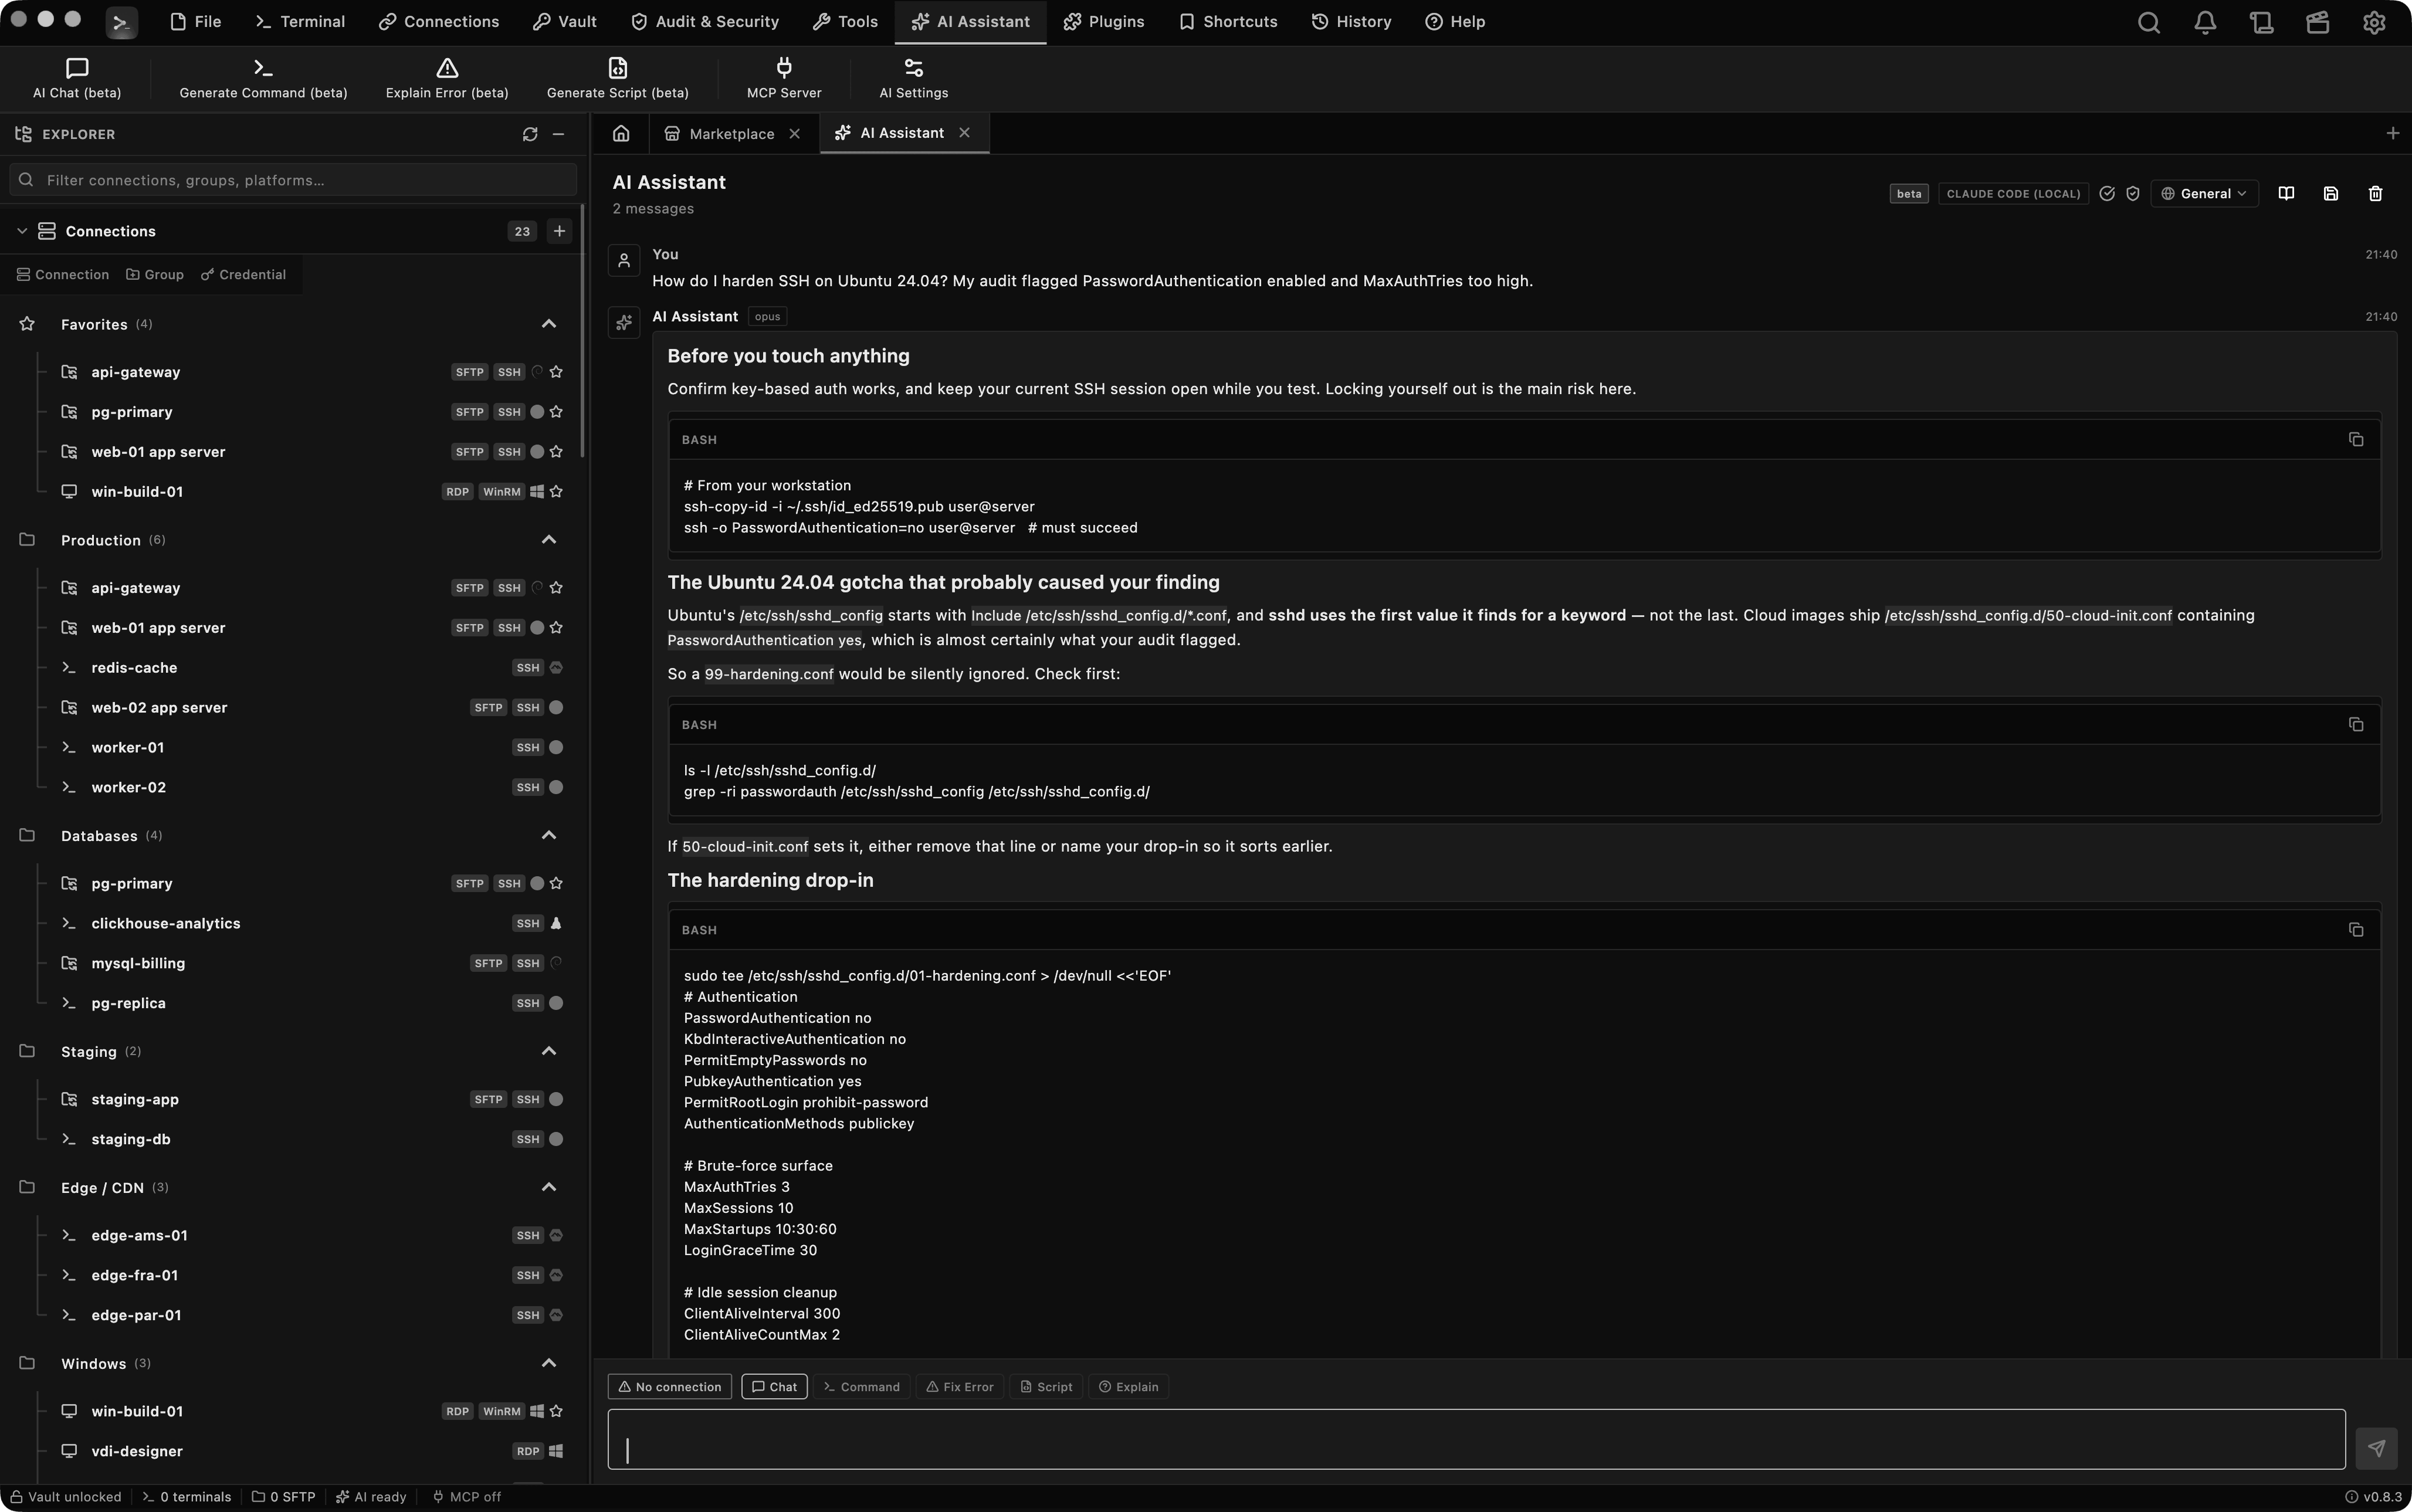Collapse the Edge / CDN group
The width and height of the screenshot is (2412, 1512).
[x=548, y=1188]
